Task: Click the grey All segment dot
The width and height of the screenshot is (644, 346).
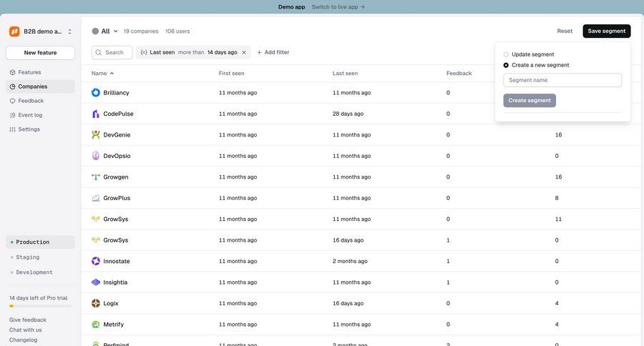Action: click(95, 31)
